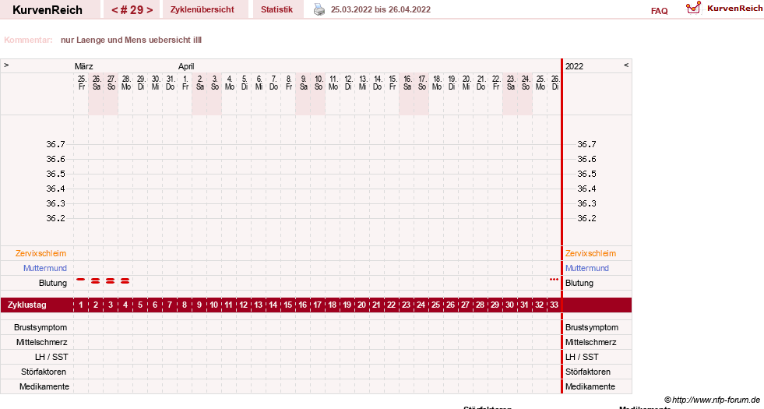
Task: Go to previous cycle with the < arrow before # 29
Action: point(114,10)
